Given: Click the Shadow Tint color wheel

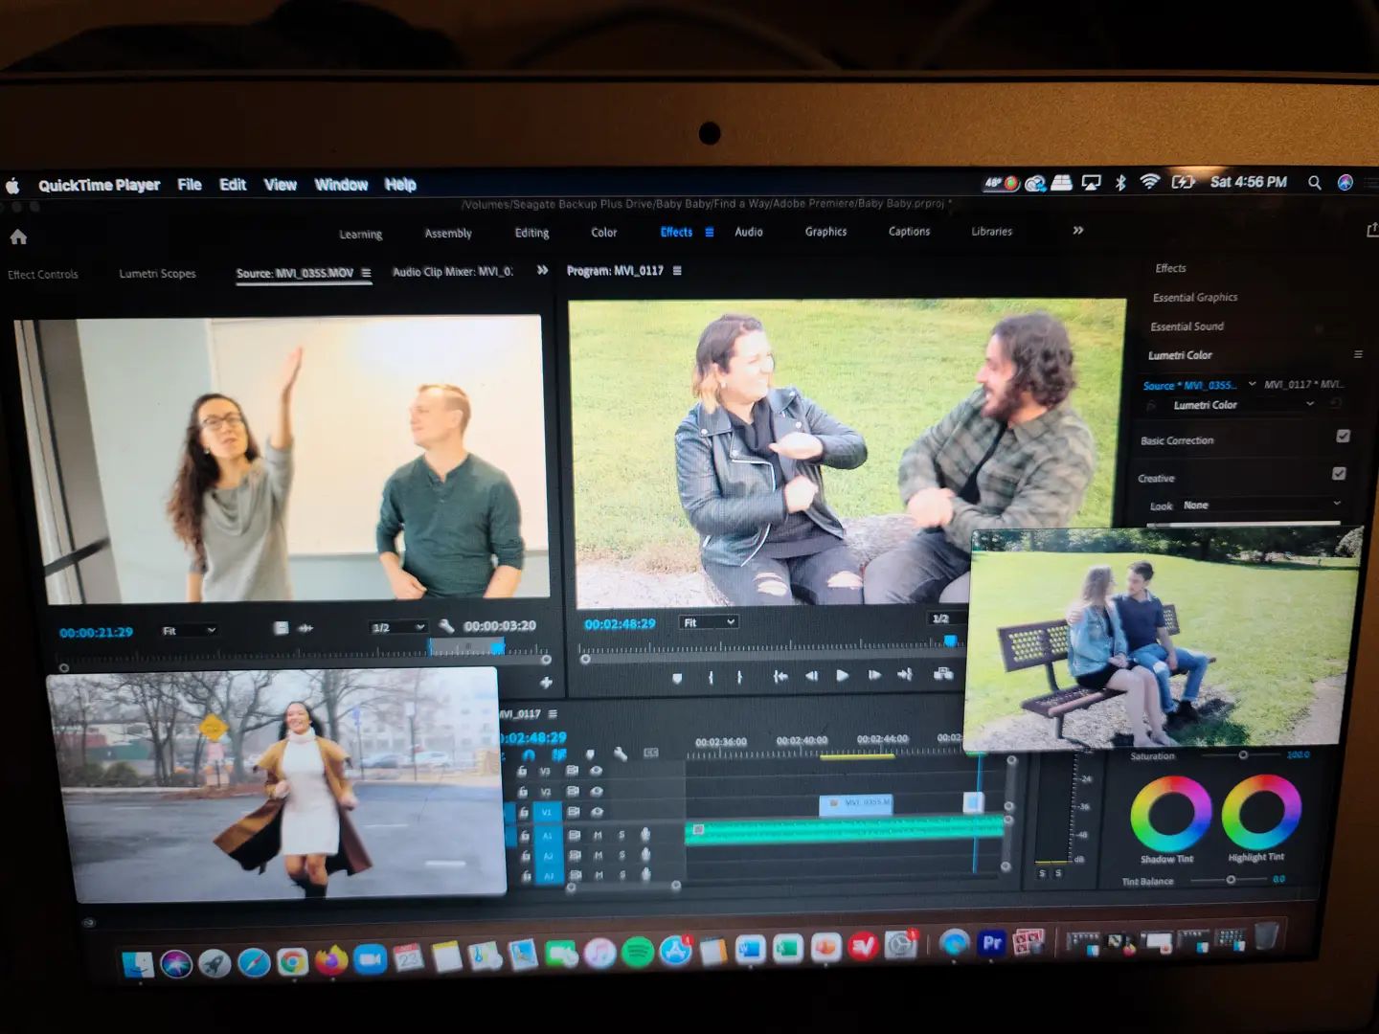Looking at the screenshot, I should 1169,814.
